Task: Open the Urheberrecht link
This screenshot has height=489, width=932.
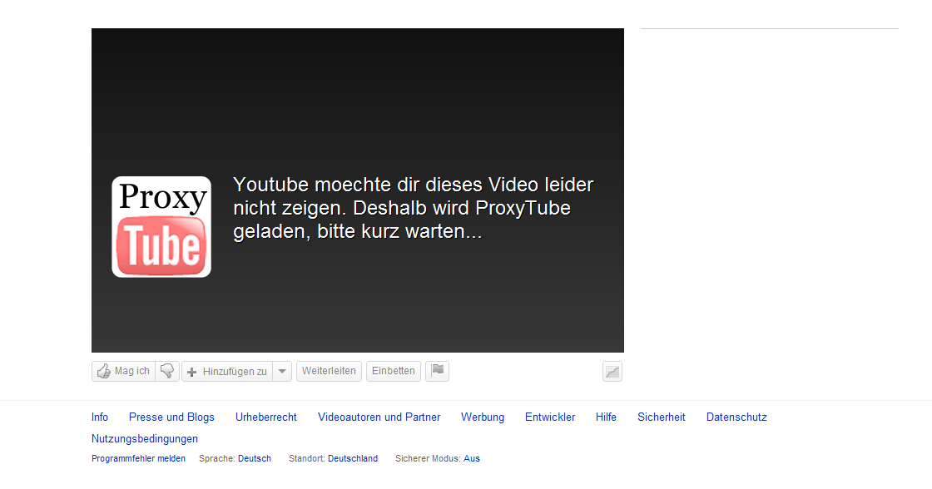Action: tap(265, 417)
